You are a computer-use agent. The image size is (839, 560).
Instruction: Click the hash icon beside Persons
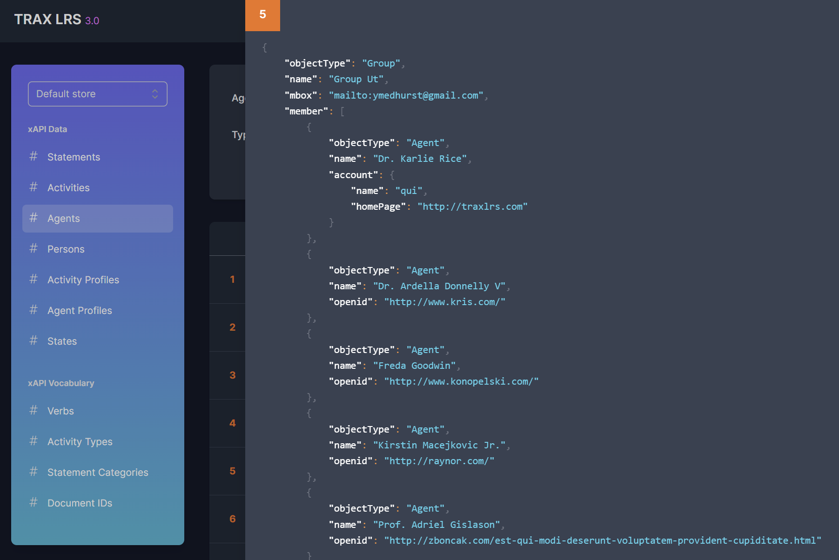tap(34, 249)
